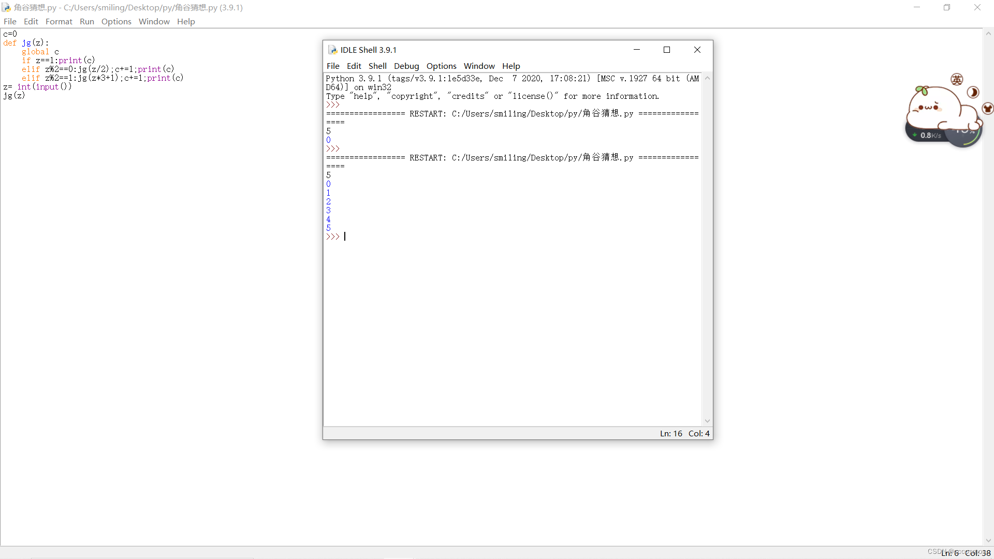The image size is (994, 559).
Task: Open Help menu in the editor window
Action: click(186, 21)
